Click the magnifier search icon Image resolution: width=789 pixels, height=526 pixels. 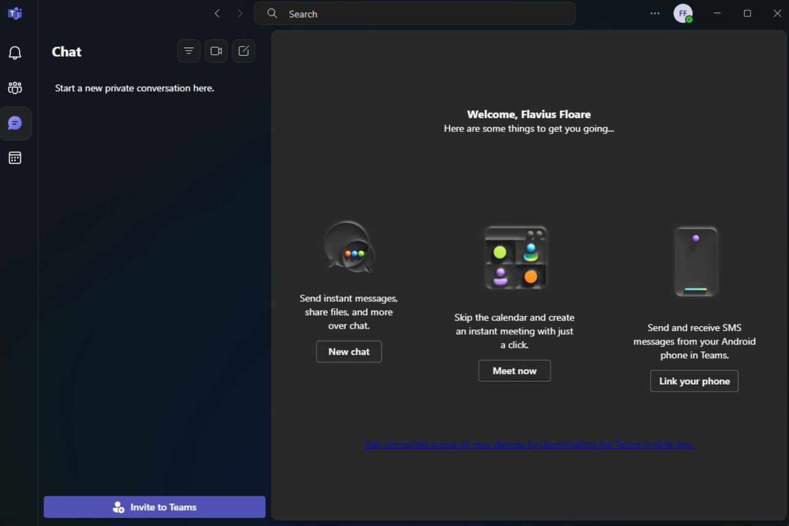point(272,13)
